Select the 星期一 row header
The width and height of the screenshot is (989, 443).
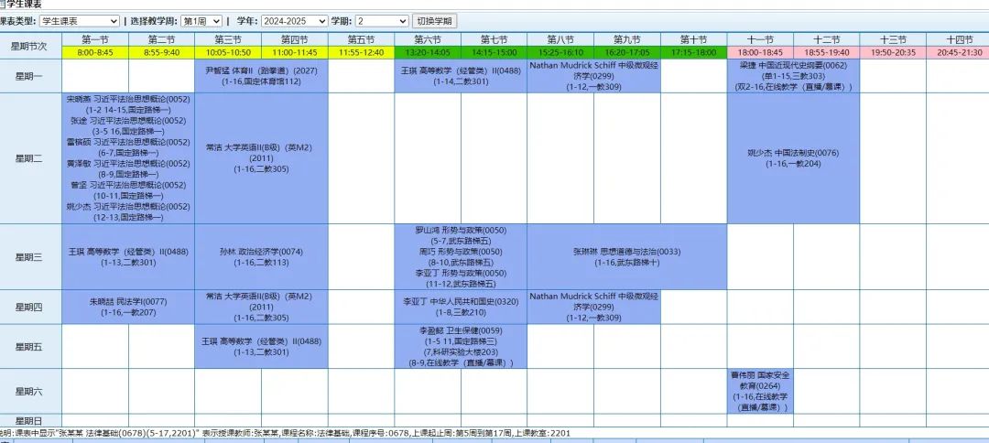[x=30, y=76]
